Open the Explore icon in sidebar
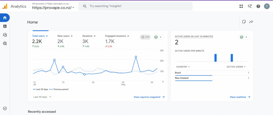 coord(5,35)
